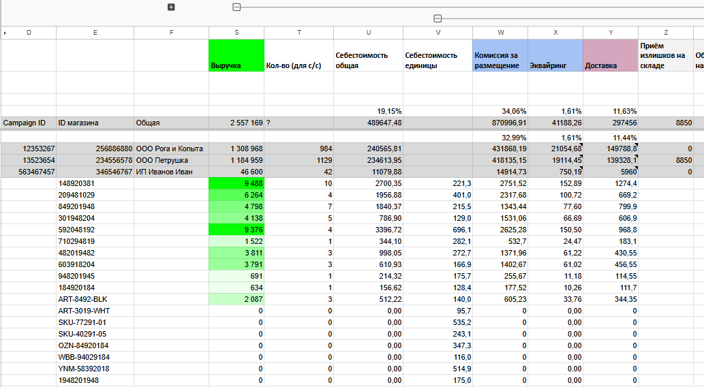Screen dimensions: 704x387
Task: Click commission cell 1402,67
Action: (501, 265)
